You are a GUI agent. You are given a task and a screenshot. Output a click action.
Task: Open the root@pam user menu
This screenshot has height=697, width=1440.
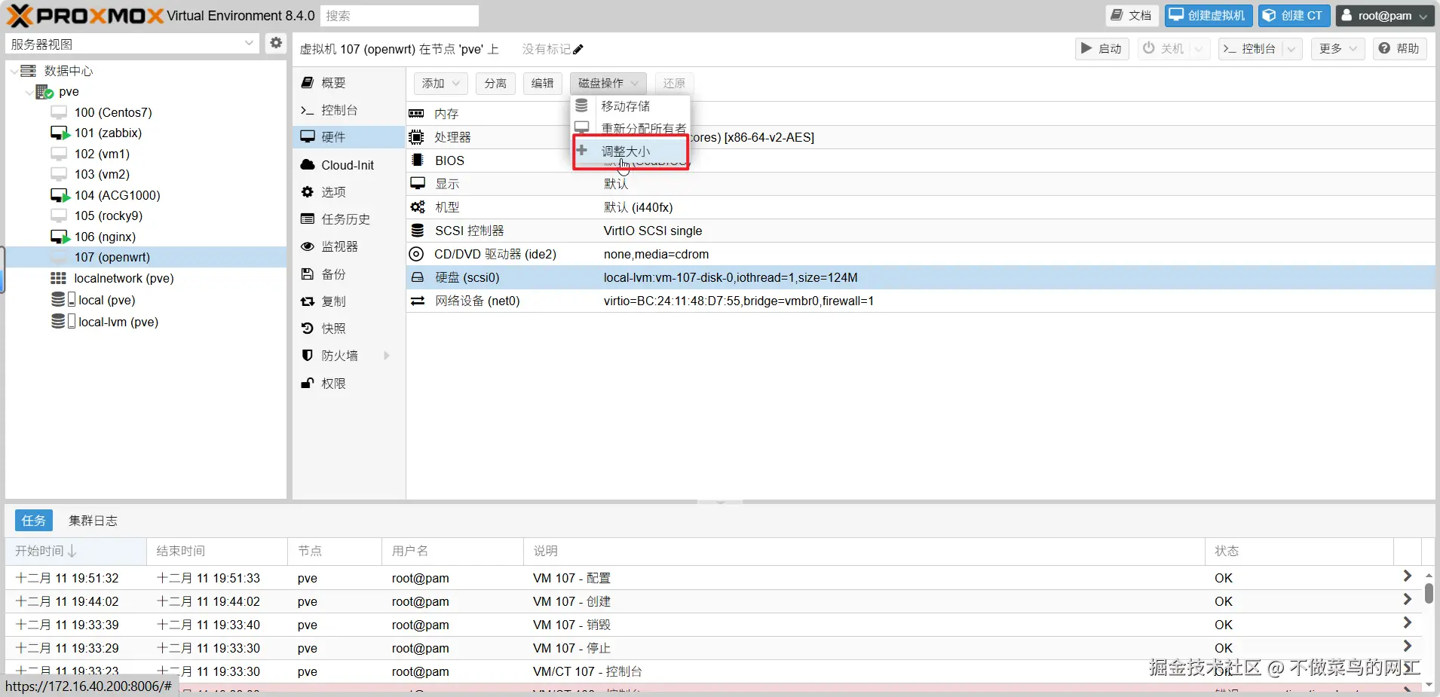[x=1385, y=16]
